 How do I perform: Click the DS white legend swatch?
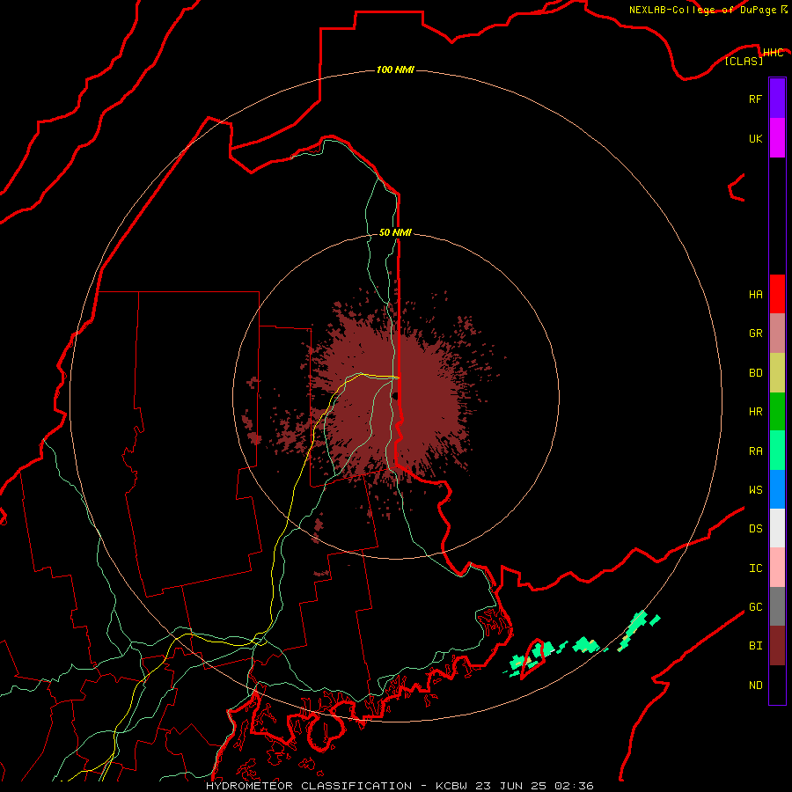click(777, 528)
